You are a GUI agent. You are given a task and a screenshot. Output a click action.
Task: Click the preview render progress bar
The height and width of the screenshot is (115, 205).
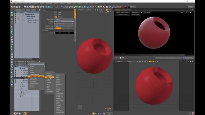pos(154,55)
